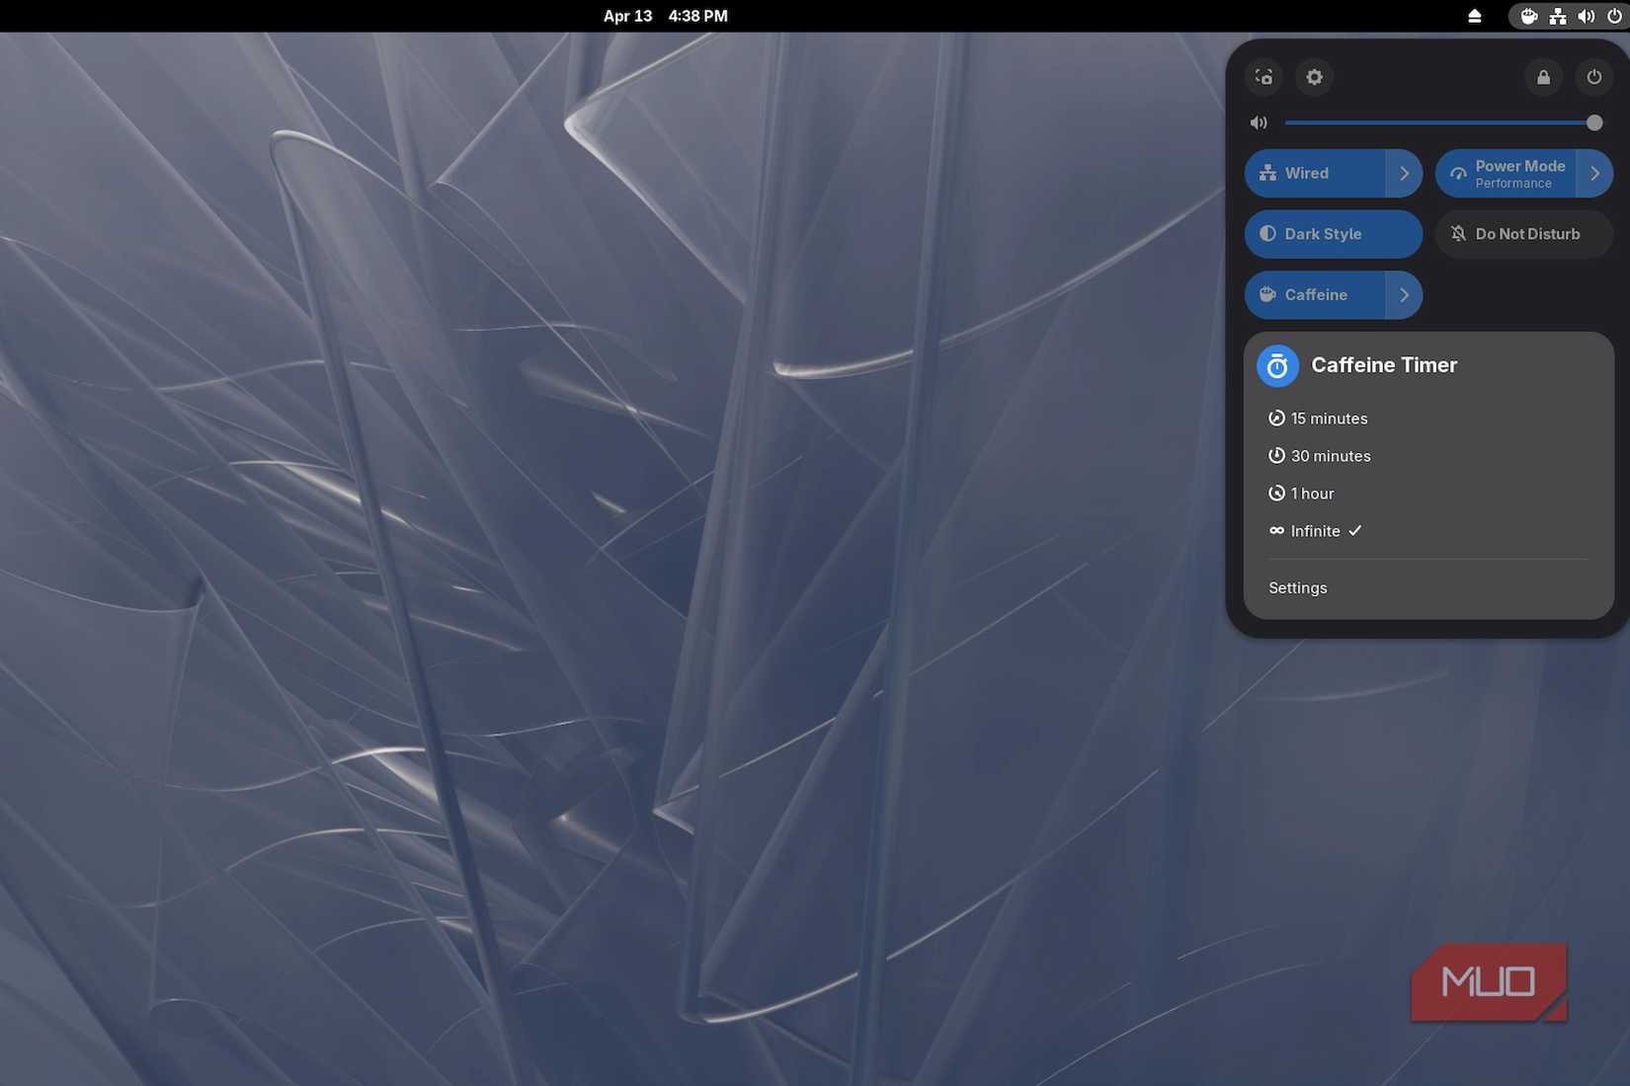This screenshot has width=1630, height=1086.
Task: Click the network icon in the top bar
Action: (1558, 16)
